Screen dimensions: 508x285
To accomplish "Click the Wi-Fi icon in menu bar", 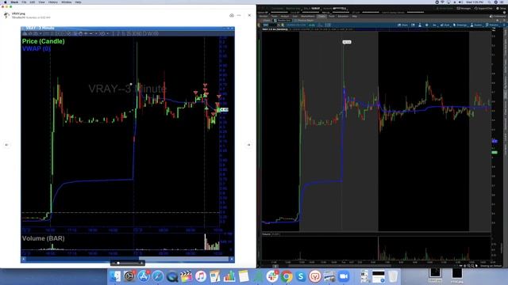I will tap(443, 2).
